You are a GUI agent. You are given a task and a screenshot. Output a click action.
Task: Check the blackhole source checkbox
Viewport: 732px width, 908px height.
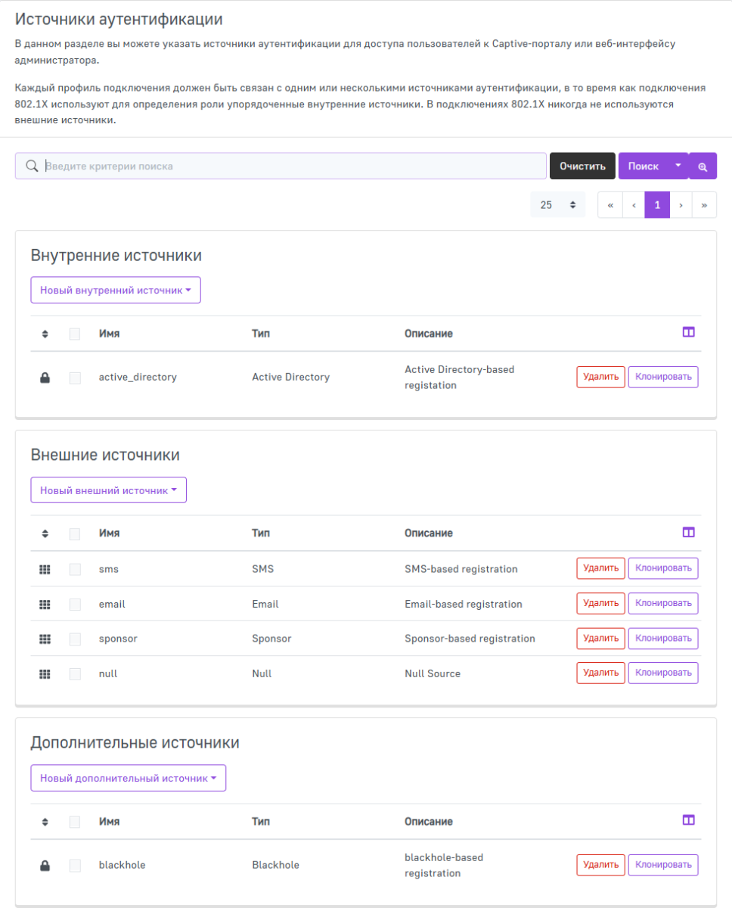click(x=75, y=865)
